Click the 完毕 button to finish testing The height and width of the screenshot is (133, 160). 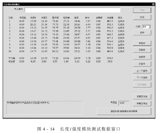pos(142,17)
